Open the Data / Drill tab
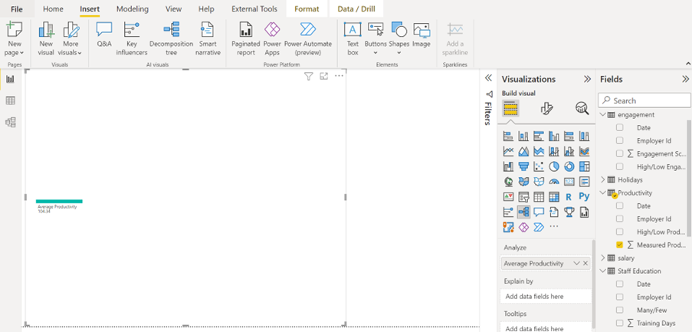The width and height of the screenshot is (692, 332). tap(356, 9)
